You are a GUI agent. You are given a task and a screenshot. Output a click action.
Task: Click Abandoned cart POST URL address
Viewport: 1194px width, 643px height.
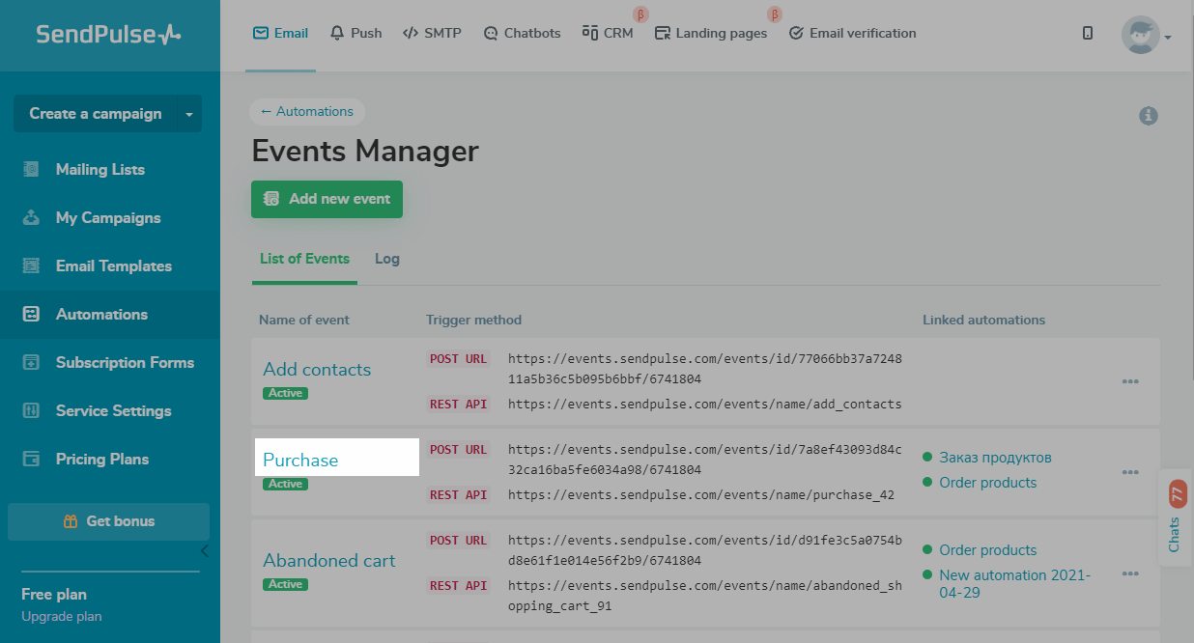click(x=705, y=550)
